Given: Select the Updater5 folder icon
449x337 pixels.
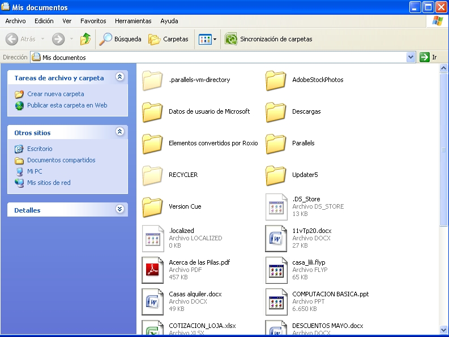Looking at the screenshot, I should click(276, 175).
